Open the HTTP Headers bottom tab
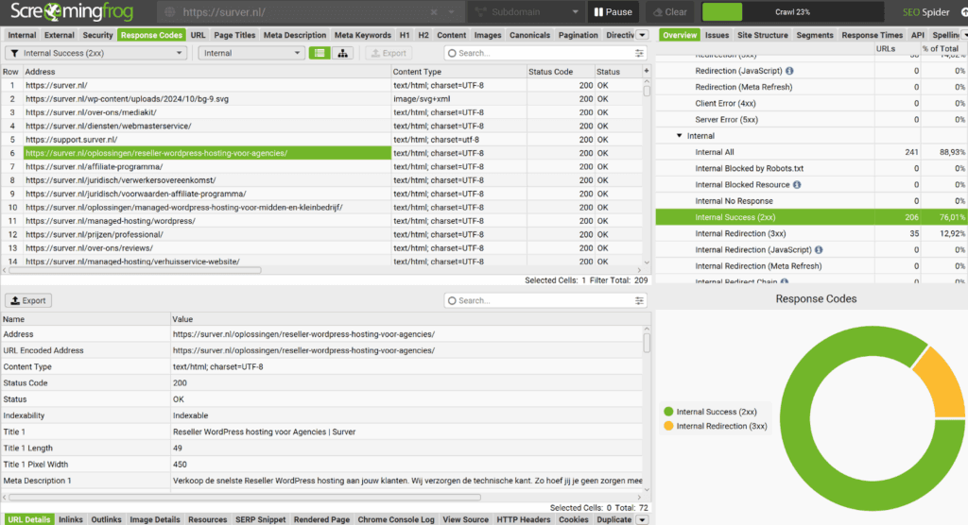The width and height of the screenshot is (968, 525). tap(524, 519)
